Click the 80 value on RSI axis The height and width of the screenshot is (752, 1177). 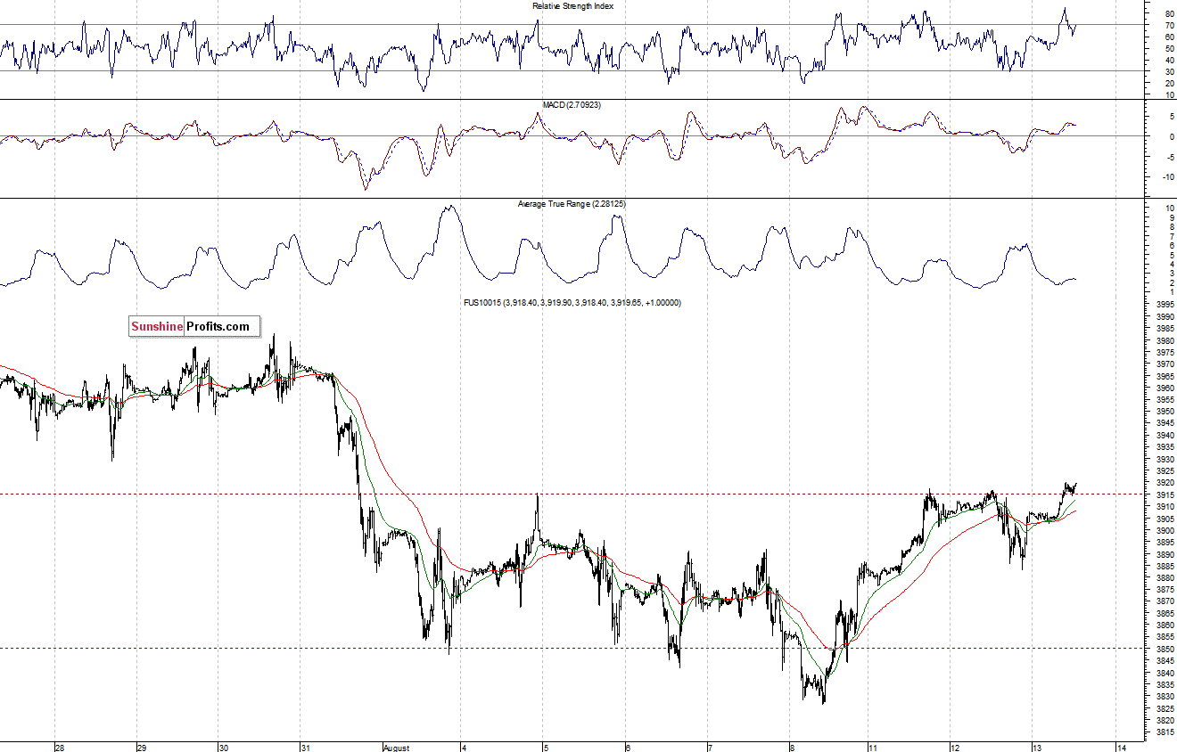(x=1169, y=14)
